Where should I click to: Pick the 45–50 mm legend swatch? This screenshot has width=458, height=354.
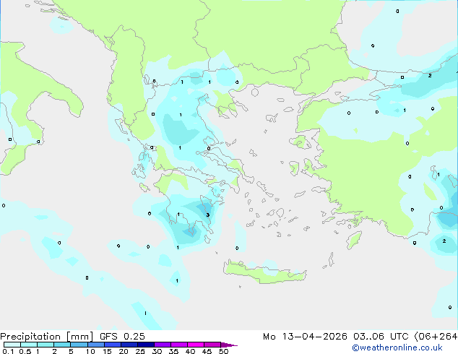coord(212,345)
